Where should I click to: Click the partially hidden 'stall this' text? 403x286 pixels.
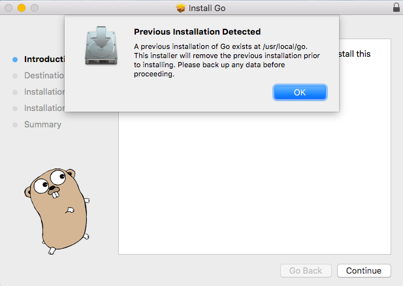coord(355,54)
